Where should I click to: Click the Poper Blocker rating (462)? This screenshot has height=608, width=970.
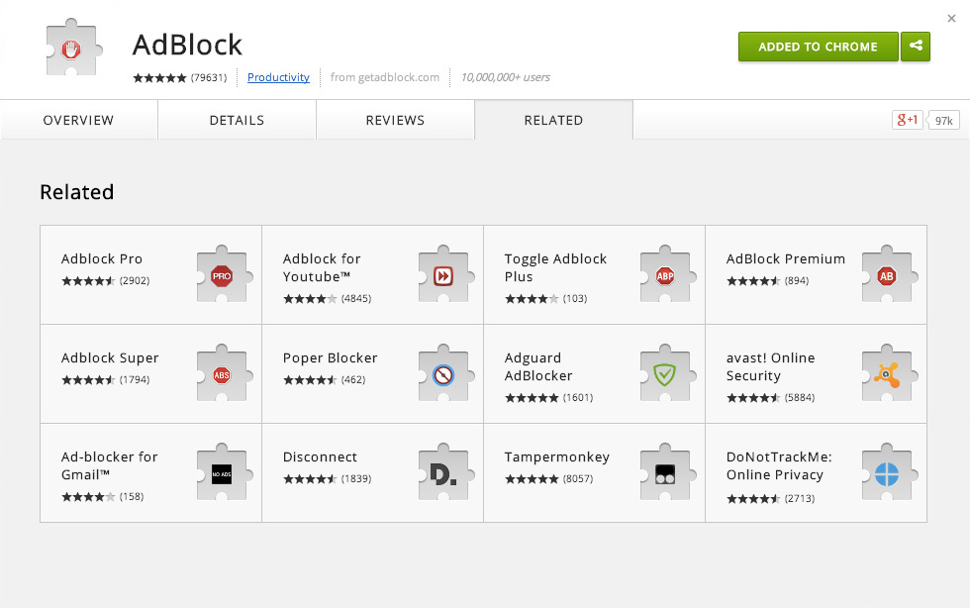325,380
